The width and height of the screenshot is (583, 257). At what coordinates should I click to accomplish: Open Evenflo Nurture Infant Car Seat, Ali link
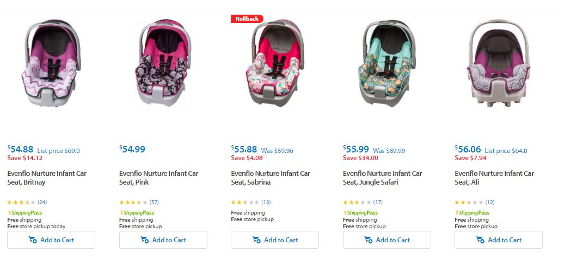click(x=494, y=178)
